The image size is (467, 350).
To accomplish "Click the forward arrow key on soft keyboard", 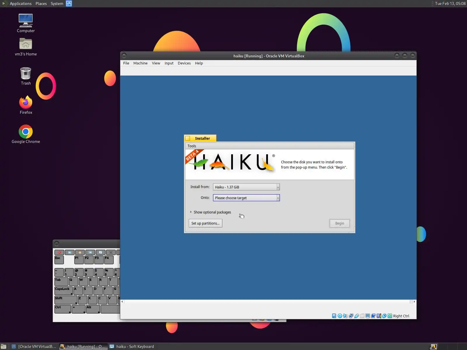I will [x=90, y=252].
